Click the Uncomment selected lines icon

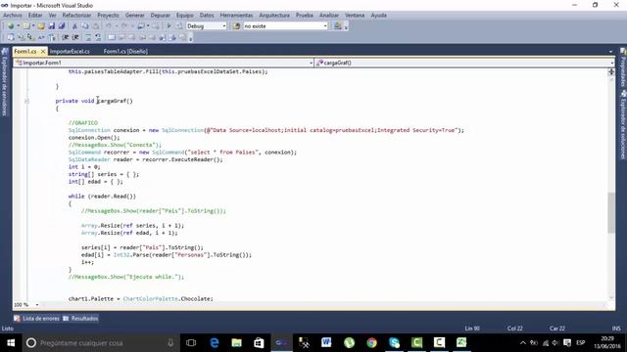pos(98,37)
